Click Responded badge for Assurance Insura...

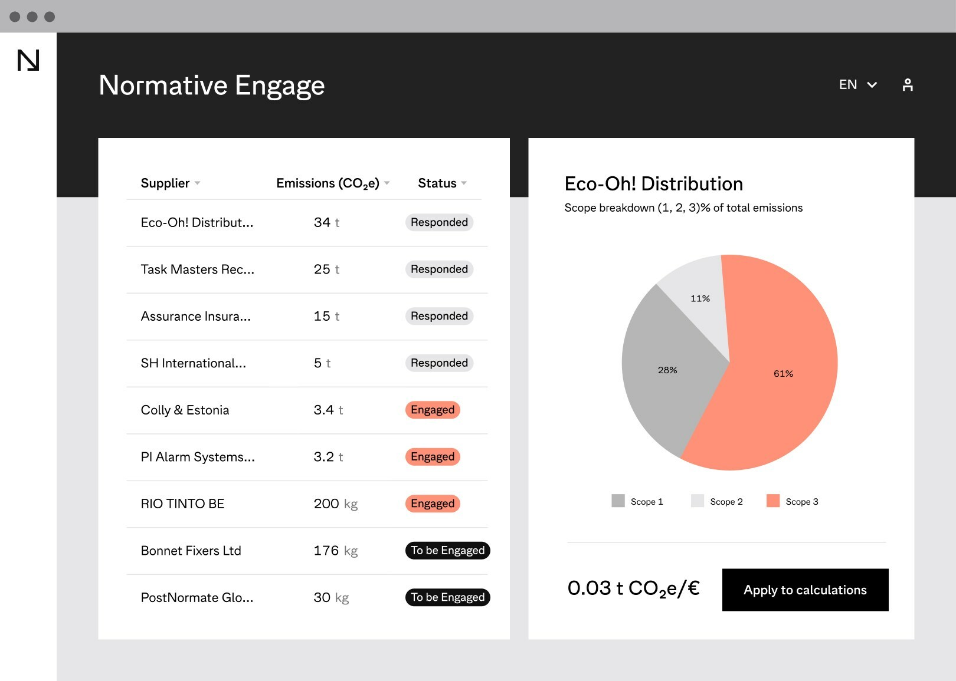point(439,316)
